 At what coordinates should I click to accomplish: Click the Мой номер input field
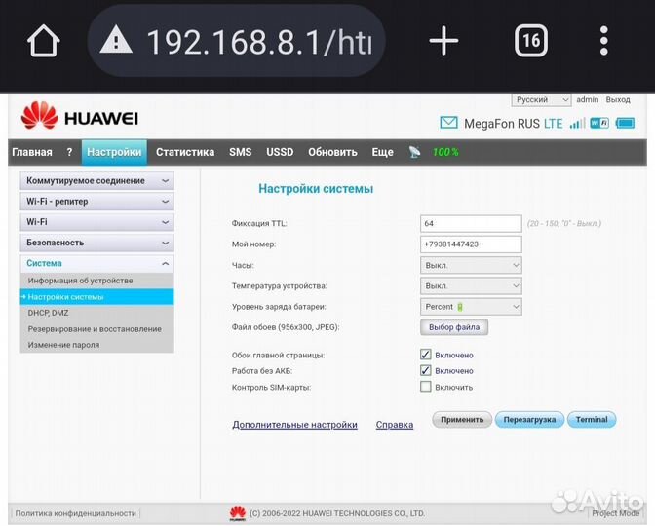pos(471,244)
